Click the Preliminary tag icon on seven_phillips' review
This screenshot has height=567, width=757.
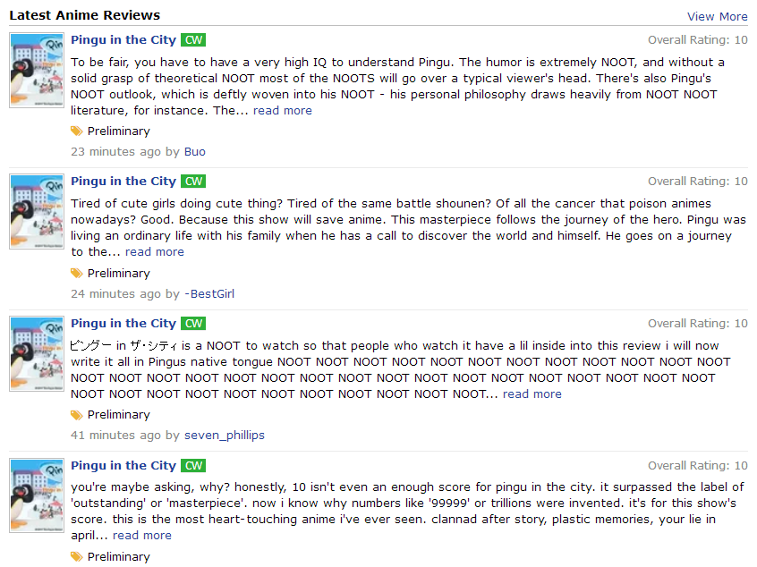76,415
